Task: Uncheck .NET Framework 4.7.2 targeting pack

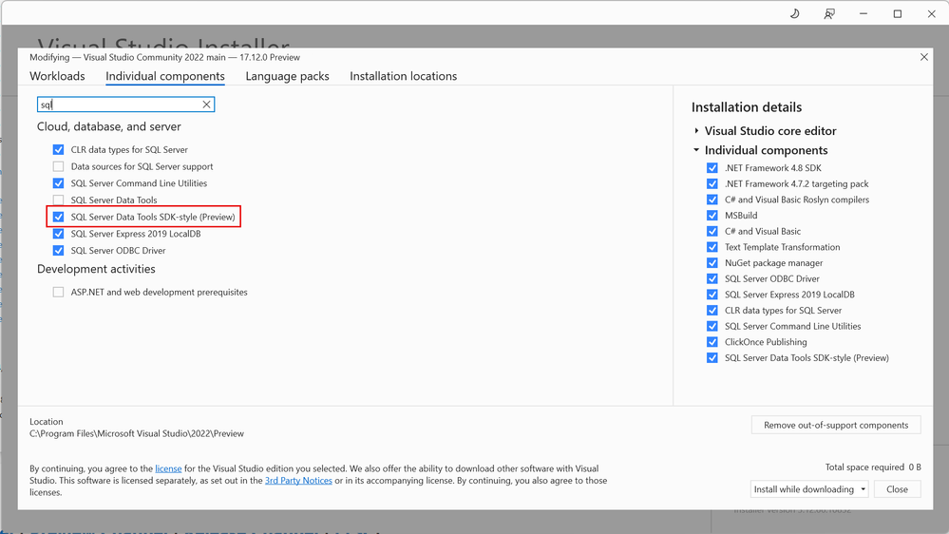Action: [712, 183]
